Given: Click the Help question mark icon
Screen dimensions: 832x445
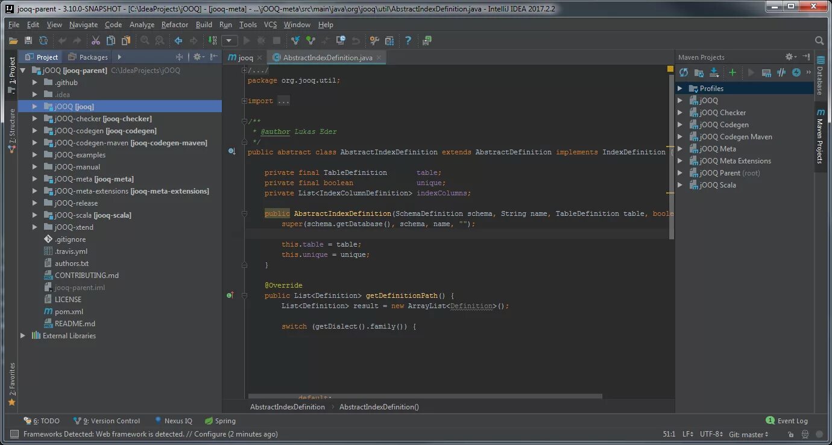Looking at the screenshot, I should pos(408,40).
